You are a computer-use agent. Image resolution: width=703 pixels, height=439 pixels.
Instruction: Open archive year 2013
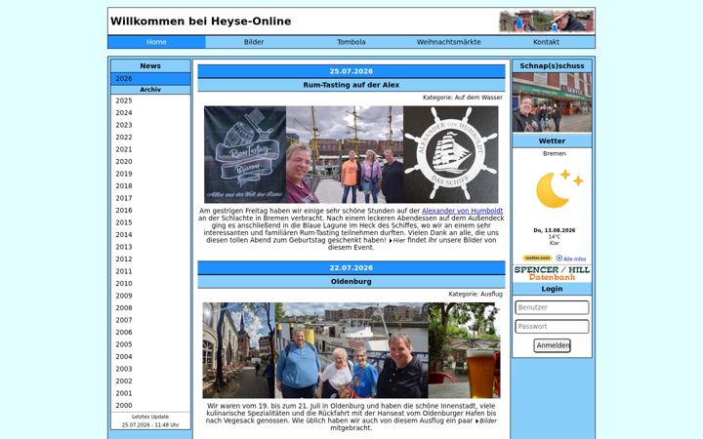[150, 247]
